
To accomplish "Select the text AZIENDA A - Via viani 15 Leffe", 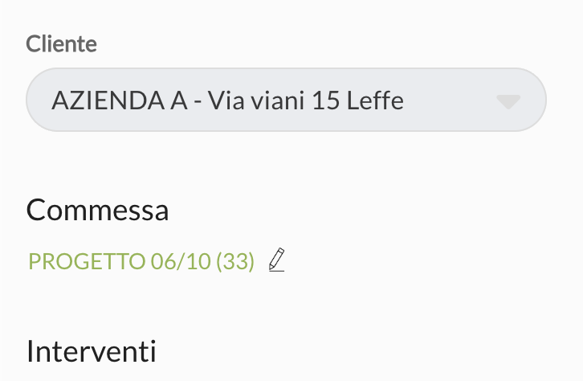I will click(x=227, y=101).
